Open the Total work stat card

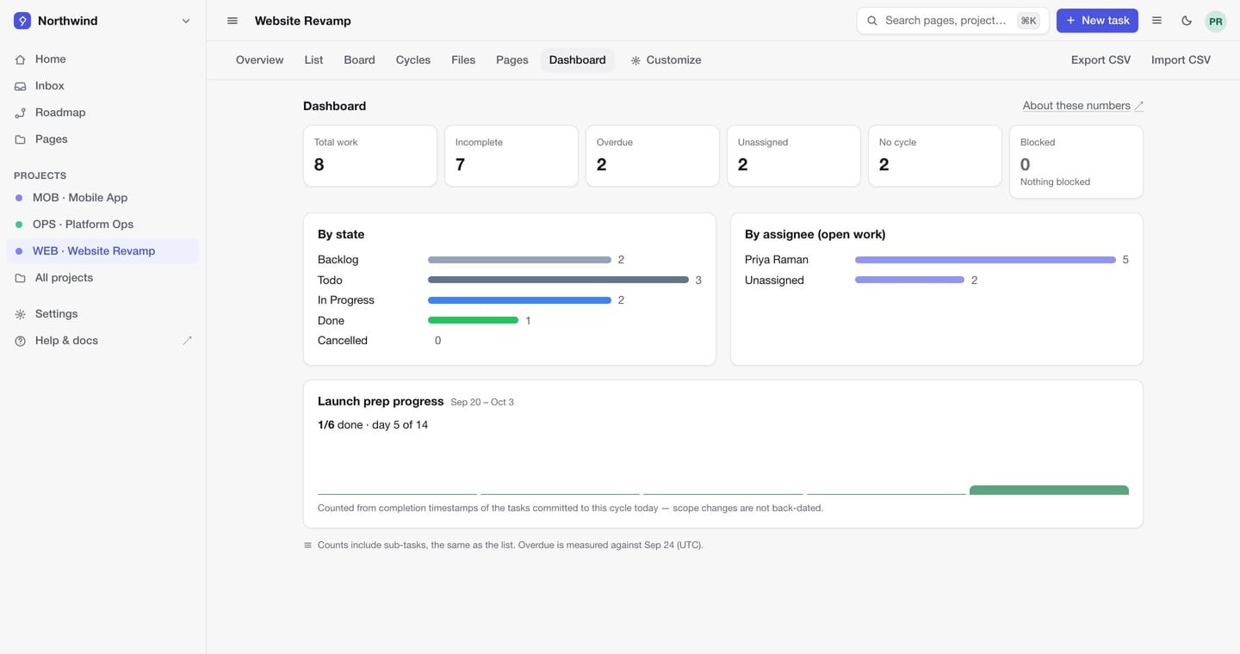(x=370, y=156)
